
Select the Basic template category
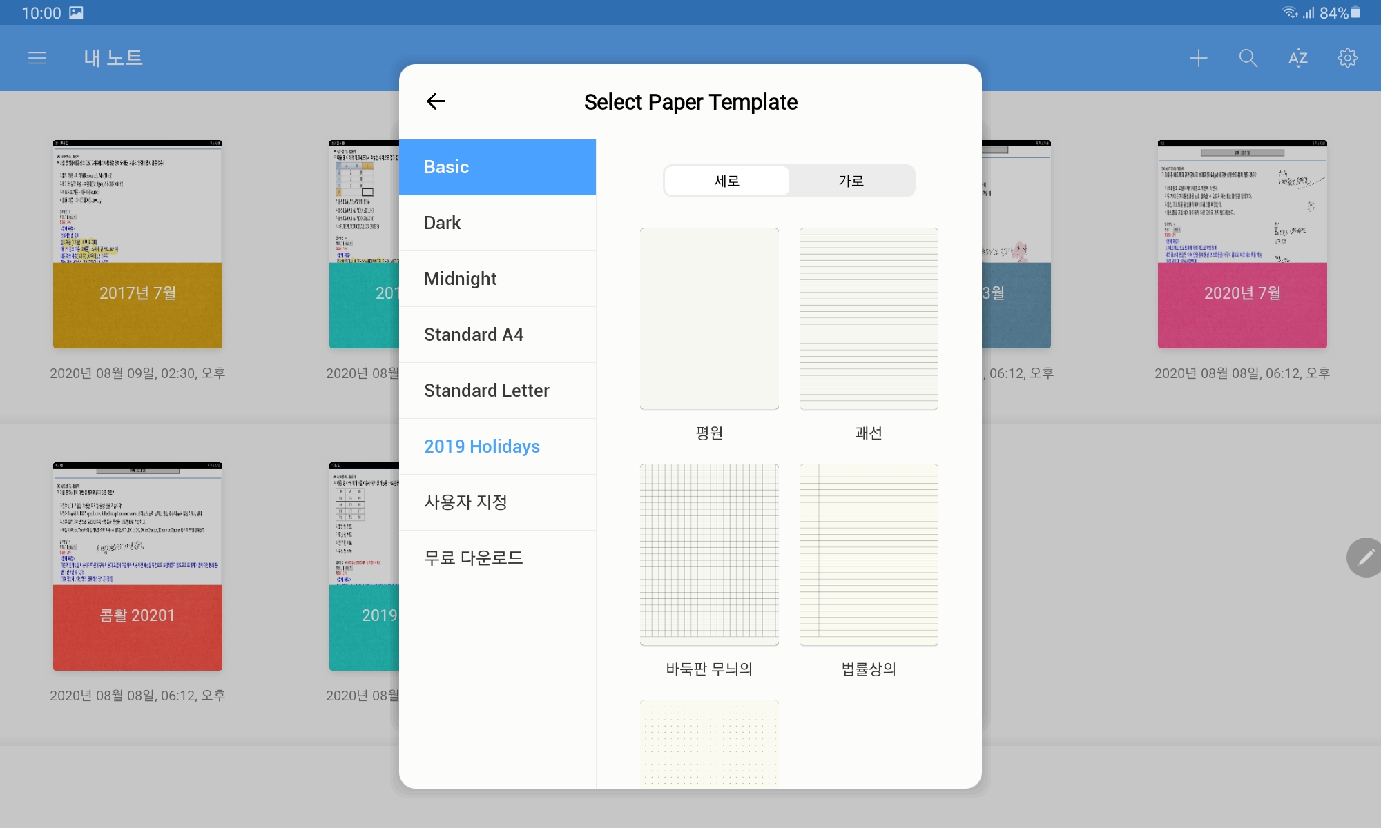coord(497,167)
